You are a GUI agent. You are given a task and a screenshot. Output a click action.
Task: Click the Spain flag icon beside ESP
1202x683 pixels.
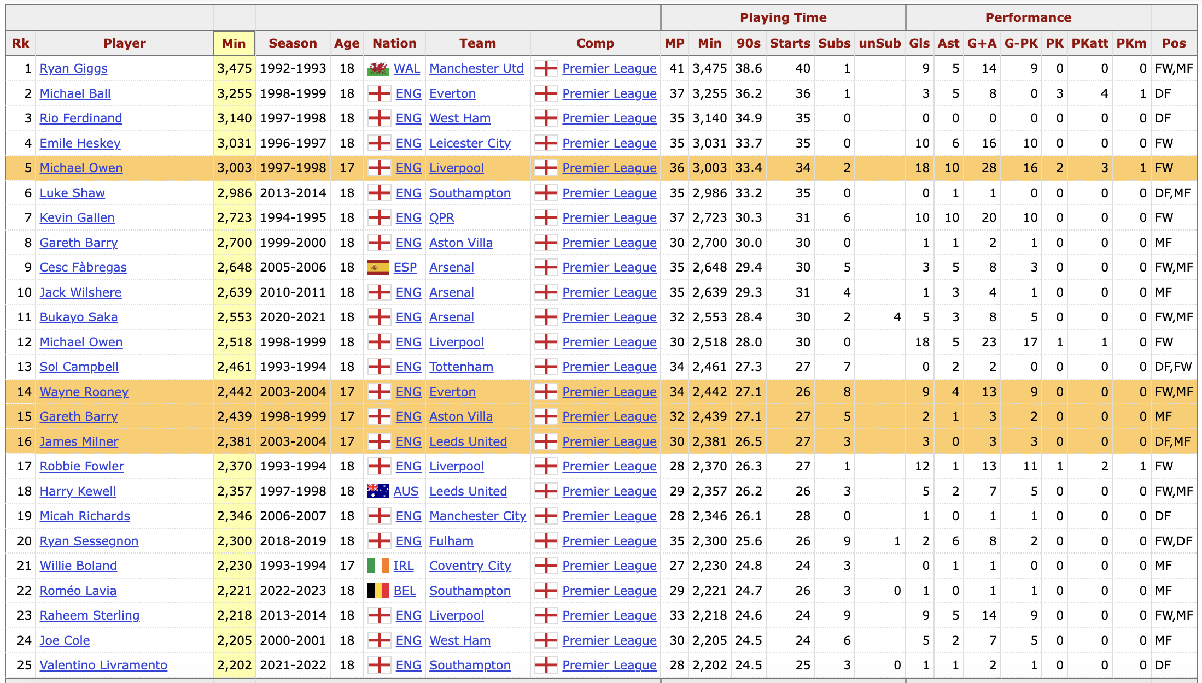coord(378,268)
